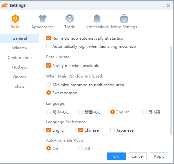Open the Trade settings icon

[70, 19]
